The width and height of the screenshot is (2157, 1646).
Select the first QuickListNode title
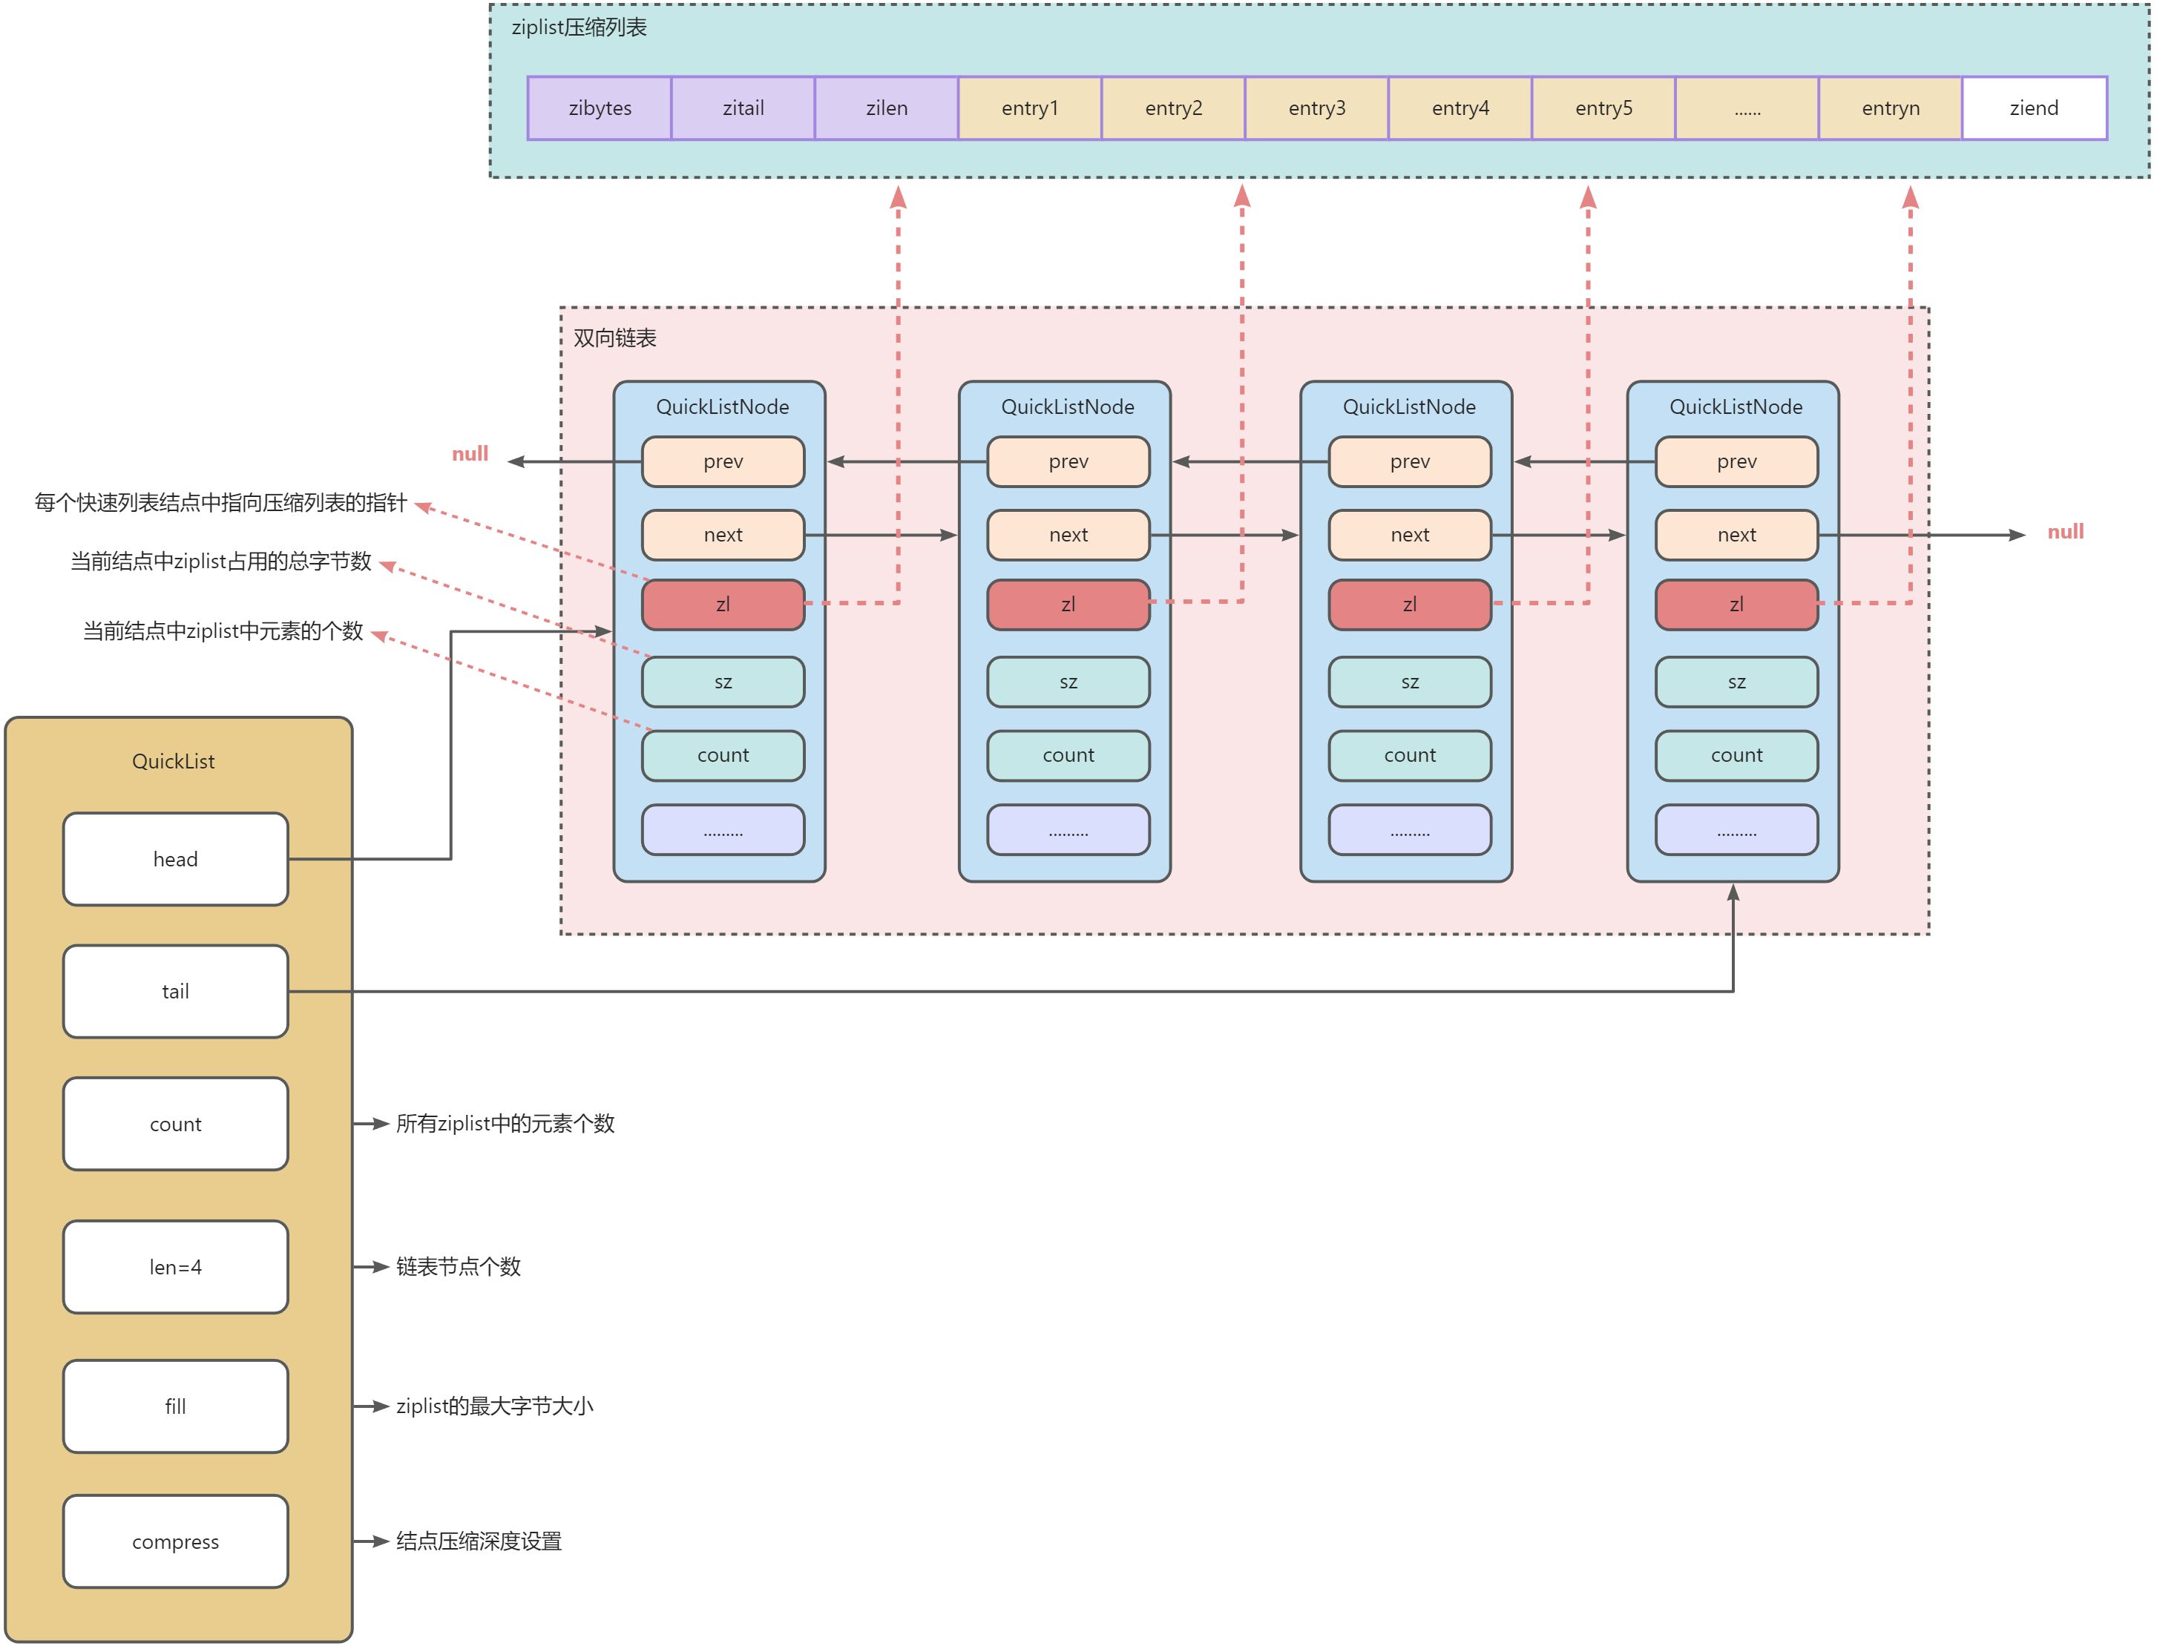click(722, 407)
